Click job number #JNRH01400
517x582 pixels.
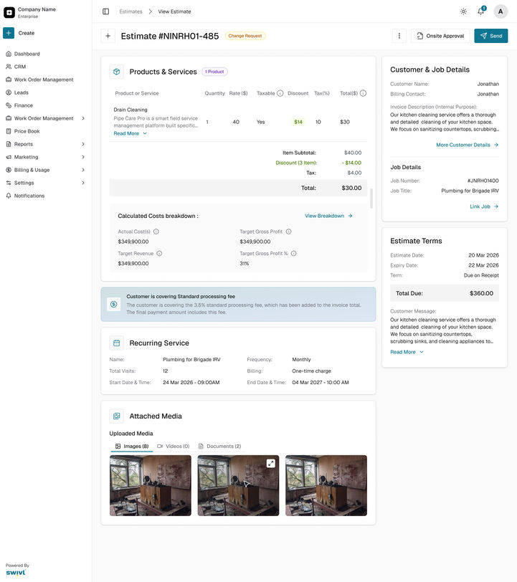(483, 181)
